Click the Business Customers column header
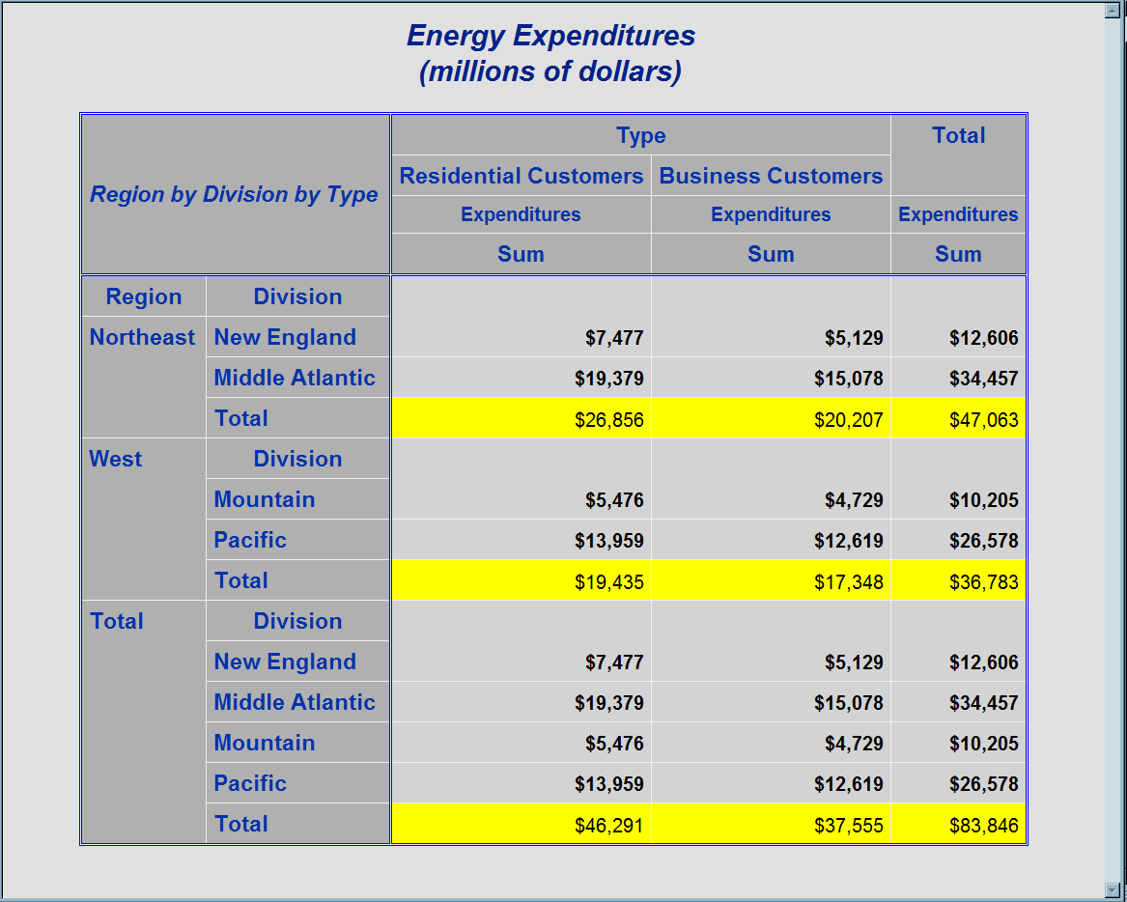Screen dimensions: 1127x902 [x=771, y=176]
